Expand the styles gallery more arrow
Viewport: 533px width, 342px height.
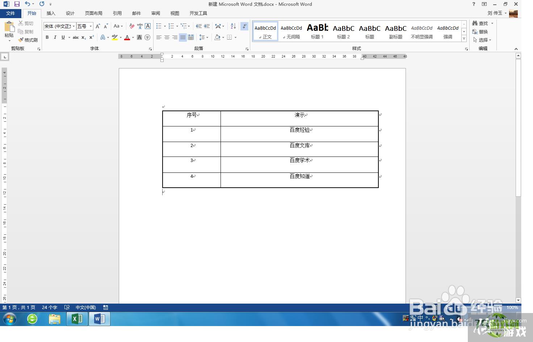point(464,38)
